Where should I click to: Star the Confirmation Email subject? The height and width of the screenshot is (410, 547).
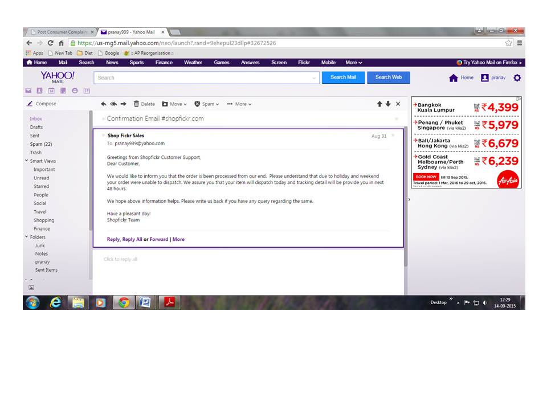tap(396, 119)
